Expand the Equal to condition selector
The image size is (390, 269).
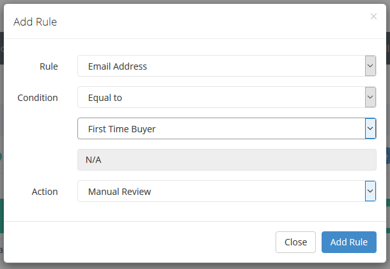click(x=226, y=97)
